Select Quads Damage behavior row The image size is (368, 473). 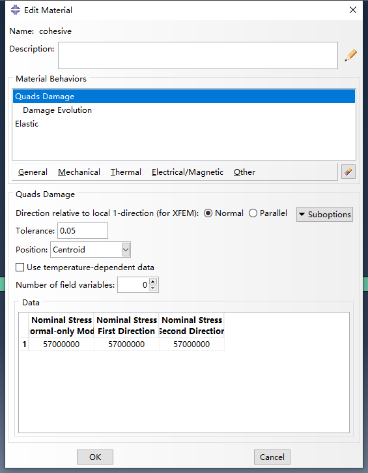(x=184, y=97)
